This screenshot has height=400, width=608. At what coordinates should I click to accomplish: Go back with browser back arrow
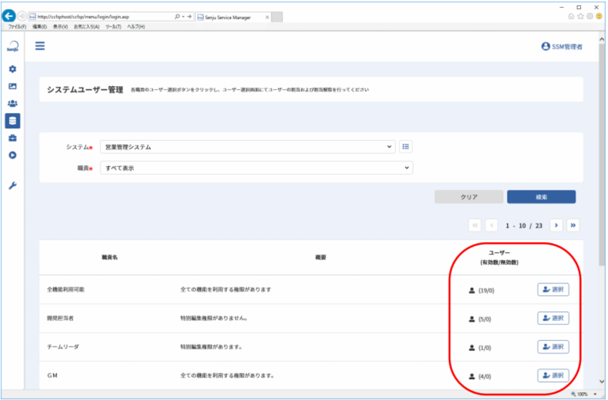tap(9, 16)
